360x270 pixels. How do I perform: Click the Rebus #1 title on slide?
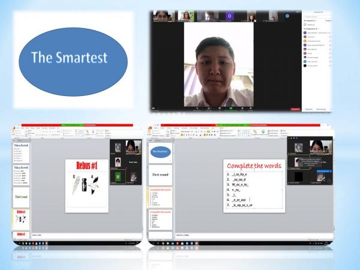pos(87,164)
